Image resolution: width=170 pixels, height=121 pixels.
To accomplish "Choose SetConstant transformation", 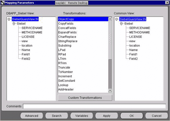I will [x=83, y=81].
